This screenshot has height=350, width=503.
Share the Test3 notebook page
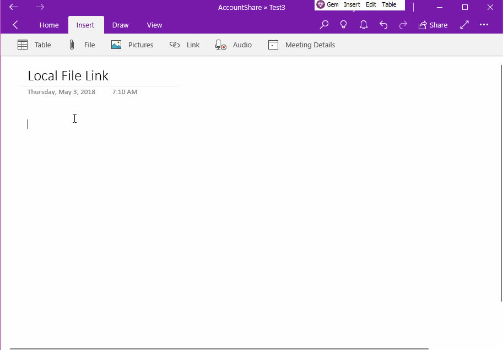click(433, 25)
